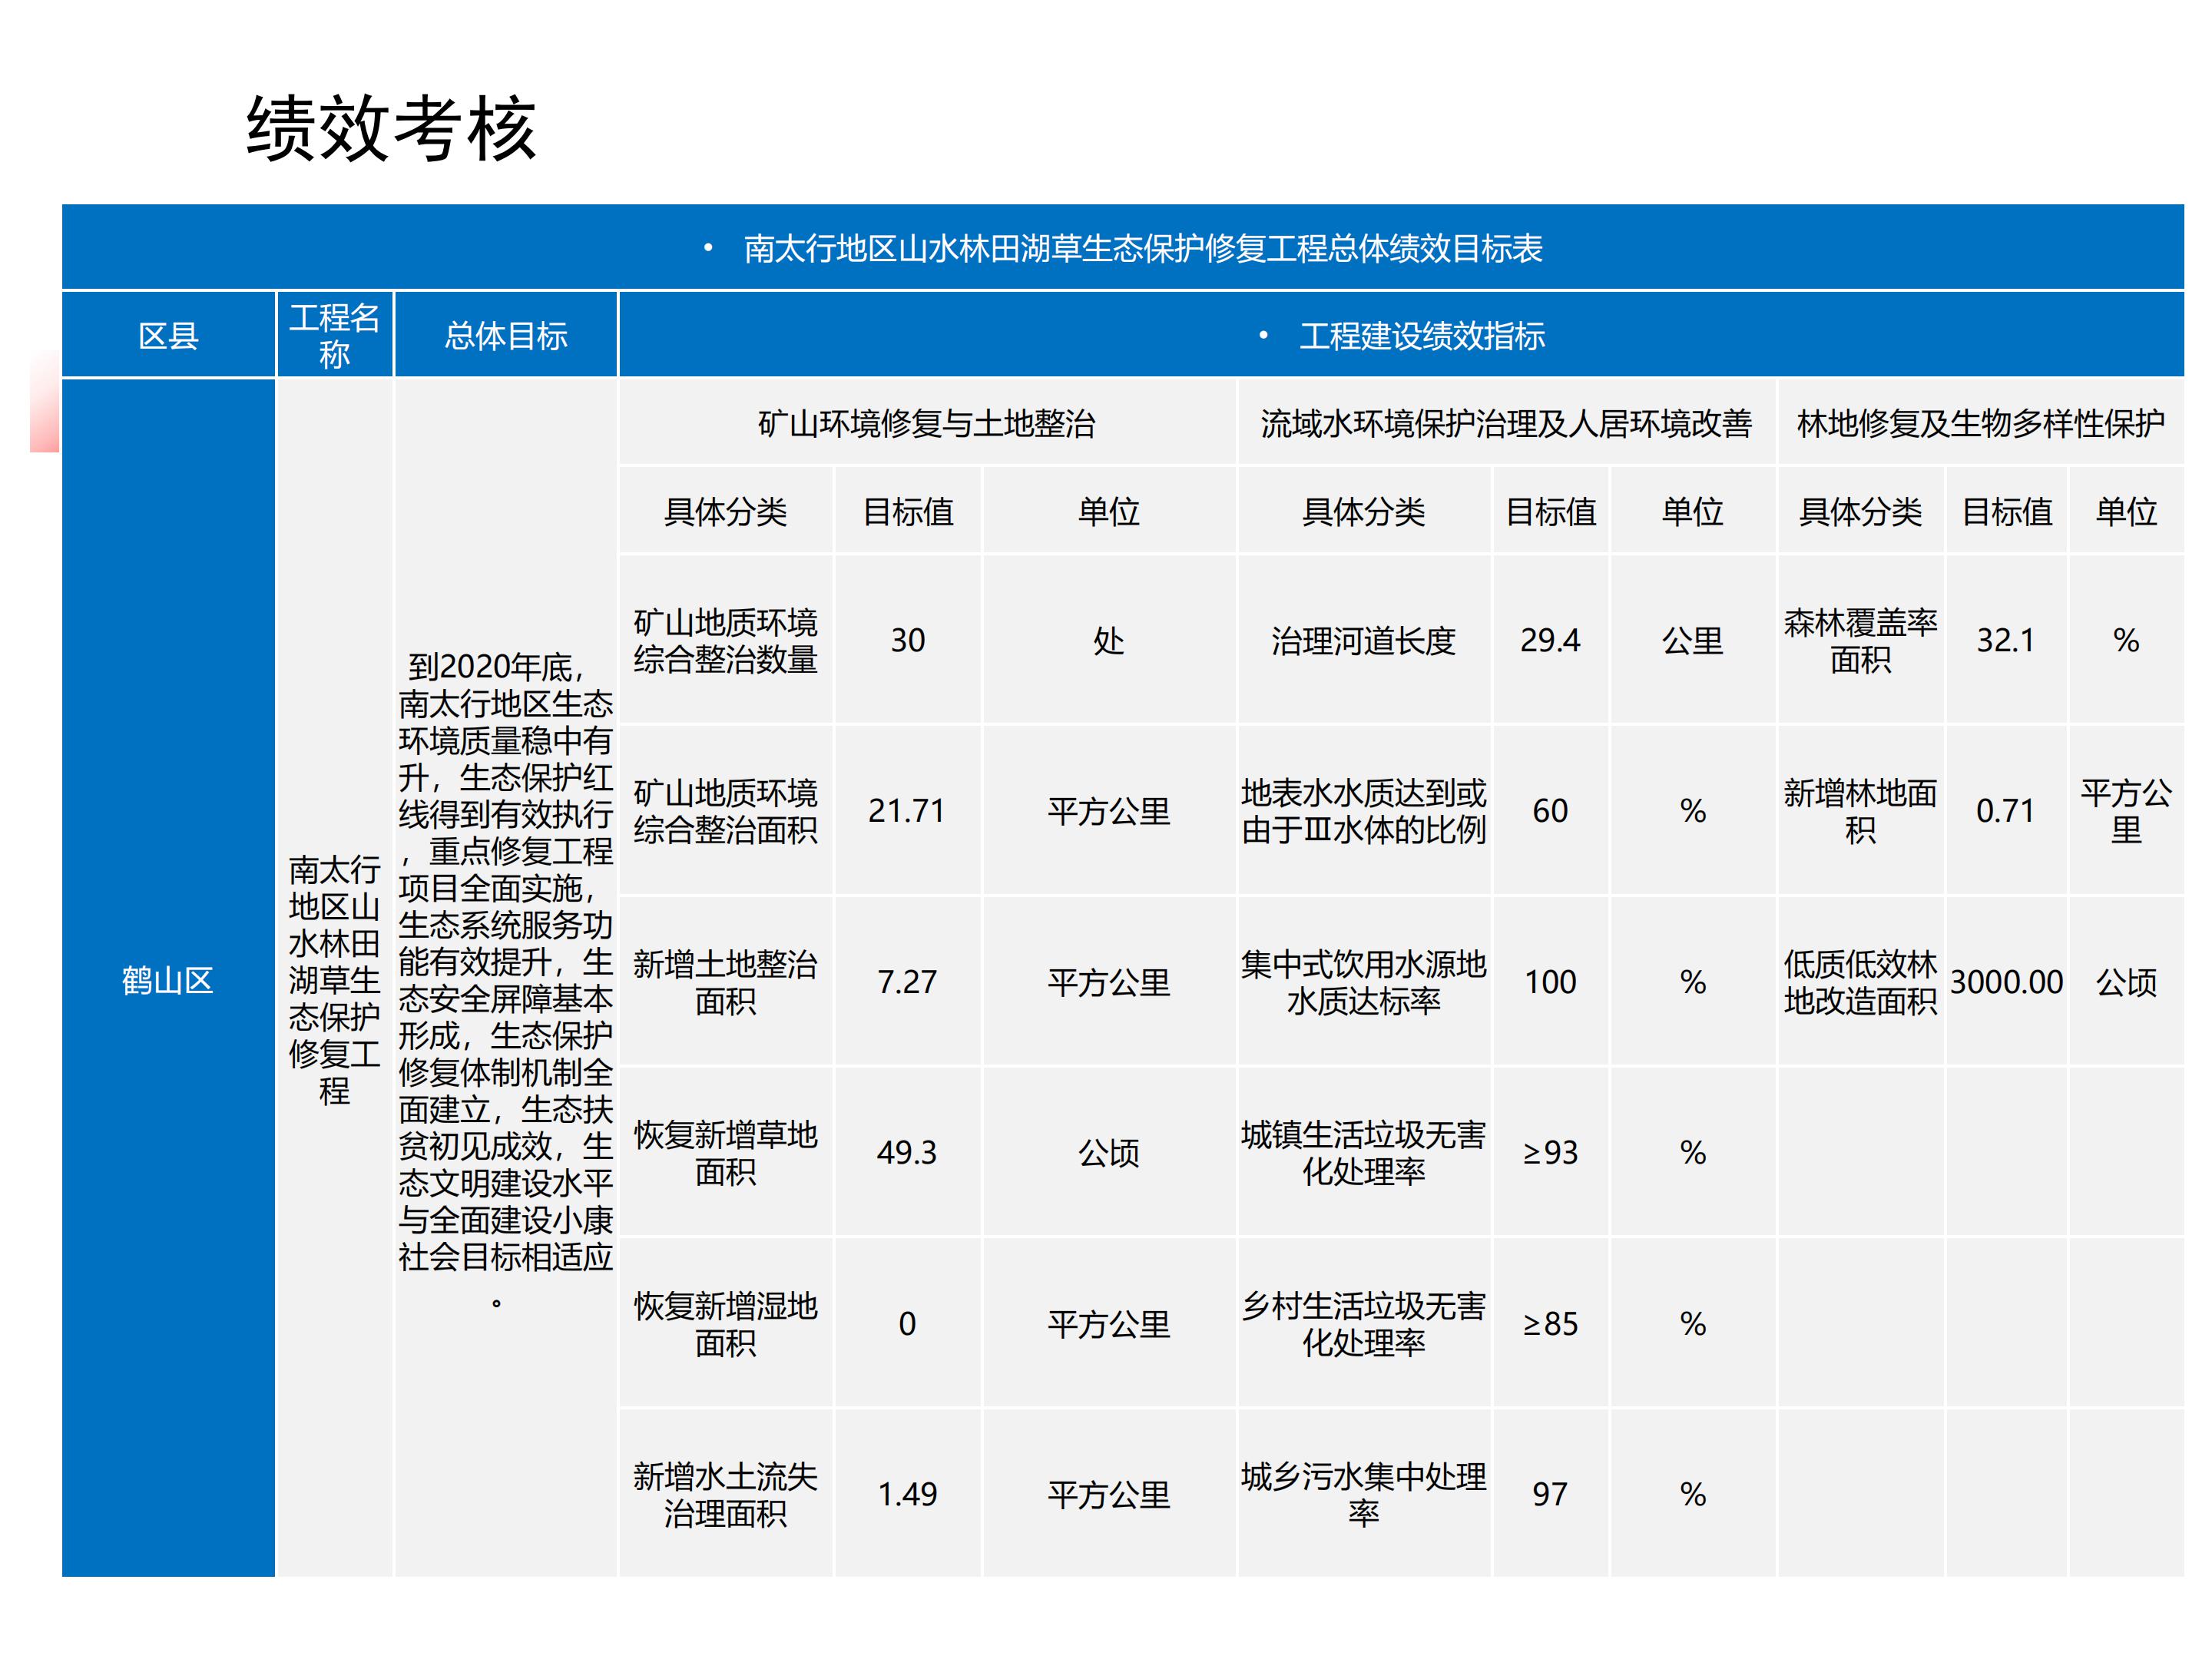Select the value 100

[1550, 982]
